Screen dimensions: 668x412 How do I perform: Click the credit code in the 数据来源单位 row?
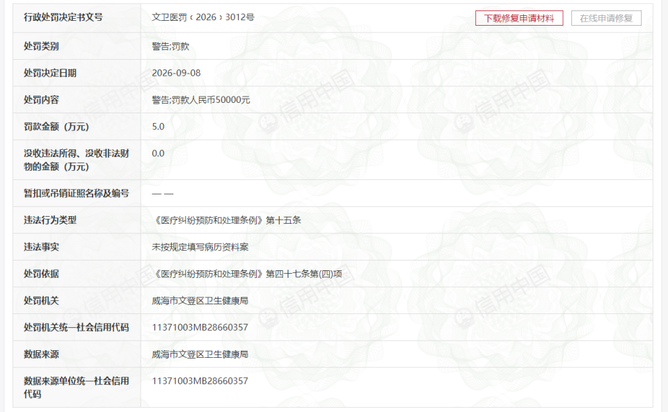200,381
